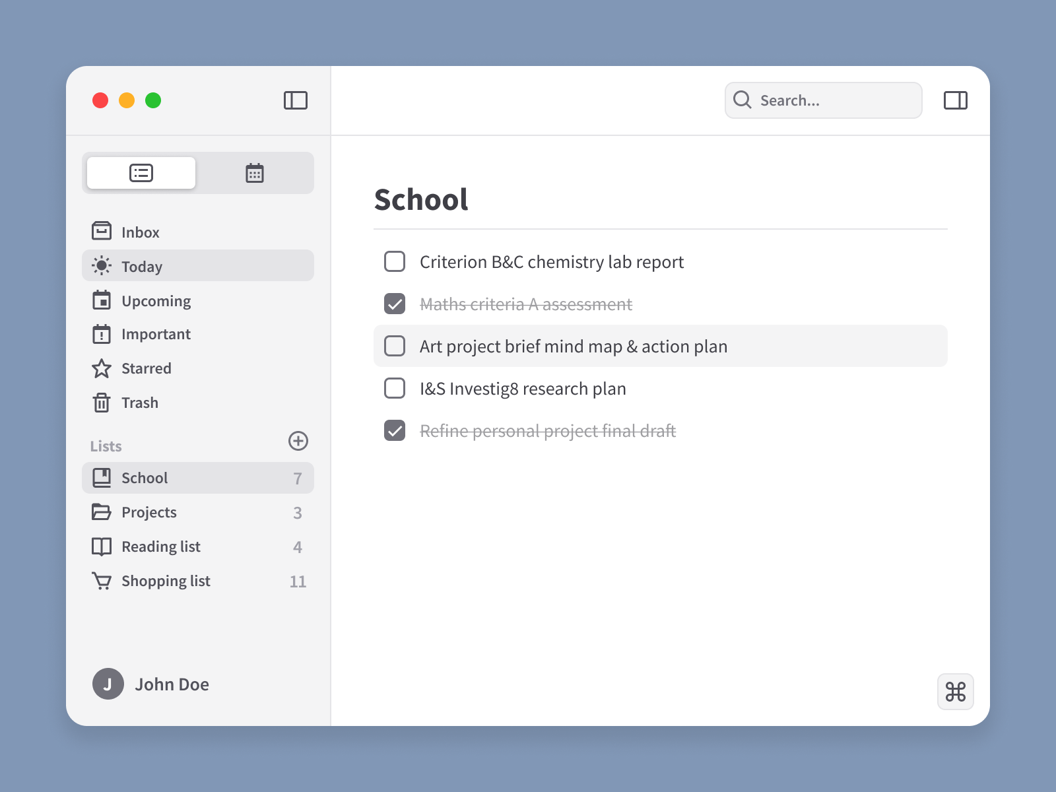The image size is (1056, 792).
Task: Check Art project brief mind map task
Action: pos(395,346)
